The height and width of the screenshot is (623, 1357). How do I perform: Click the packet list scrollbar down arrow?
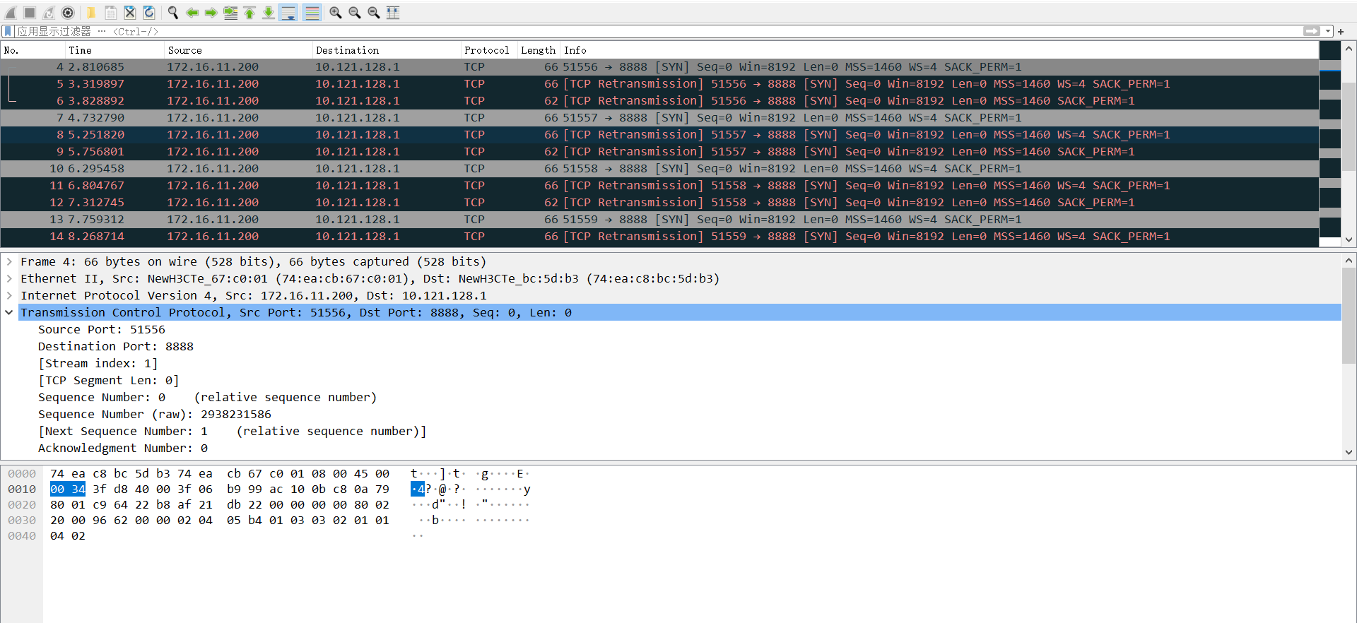1349,240
